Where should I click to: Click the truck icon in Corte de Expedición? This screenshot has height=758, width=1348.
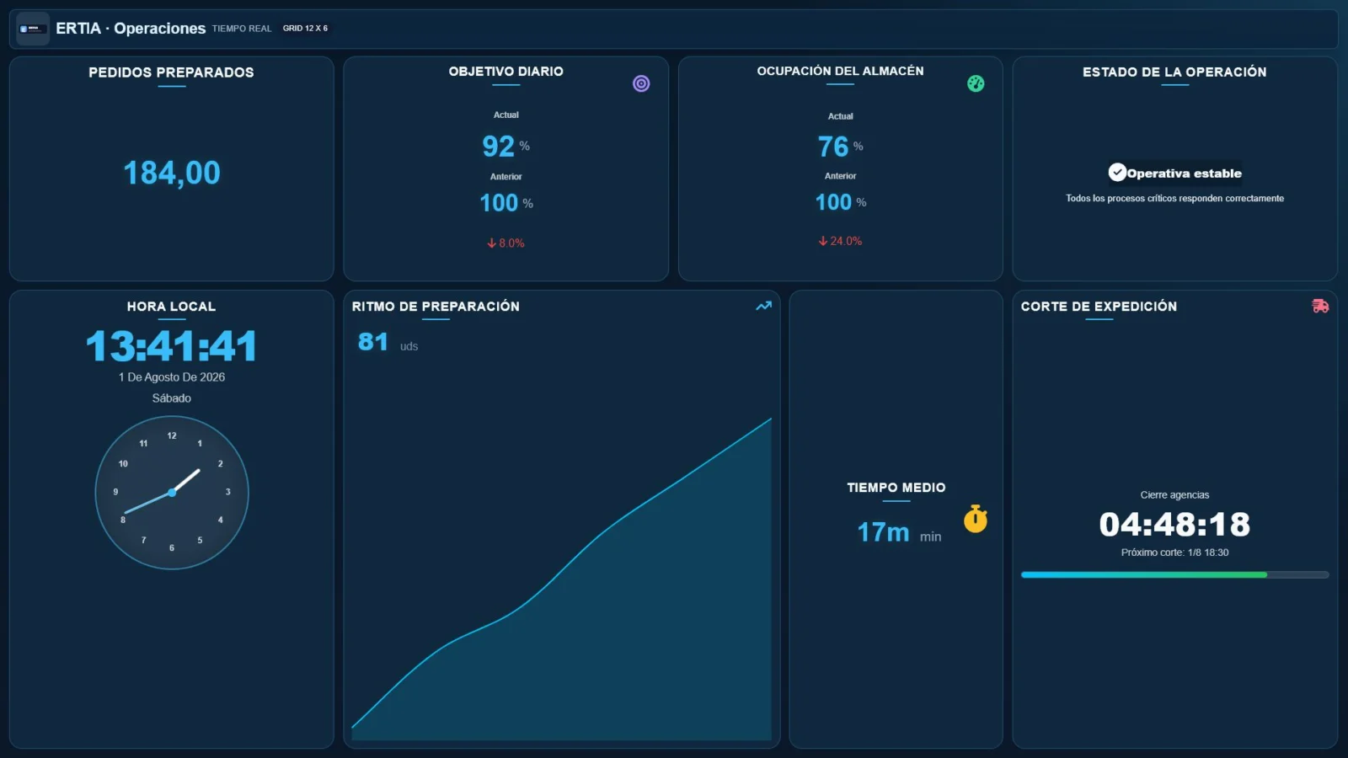tap(1320, 306)
